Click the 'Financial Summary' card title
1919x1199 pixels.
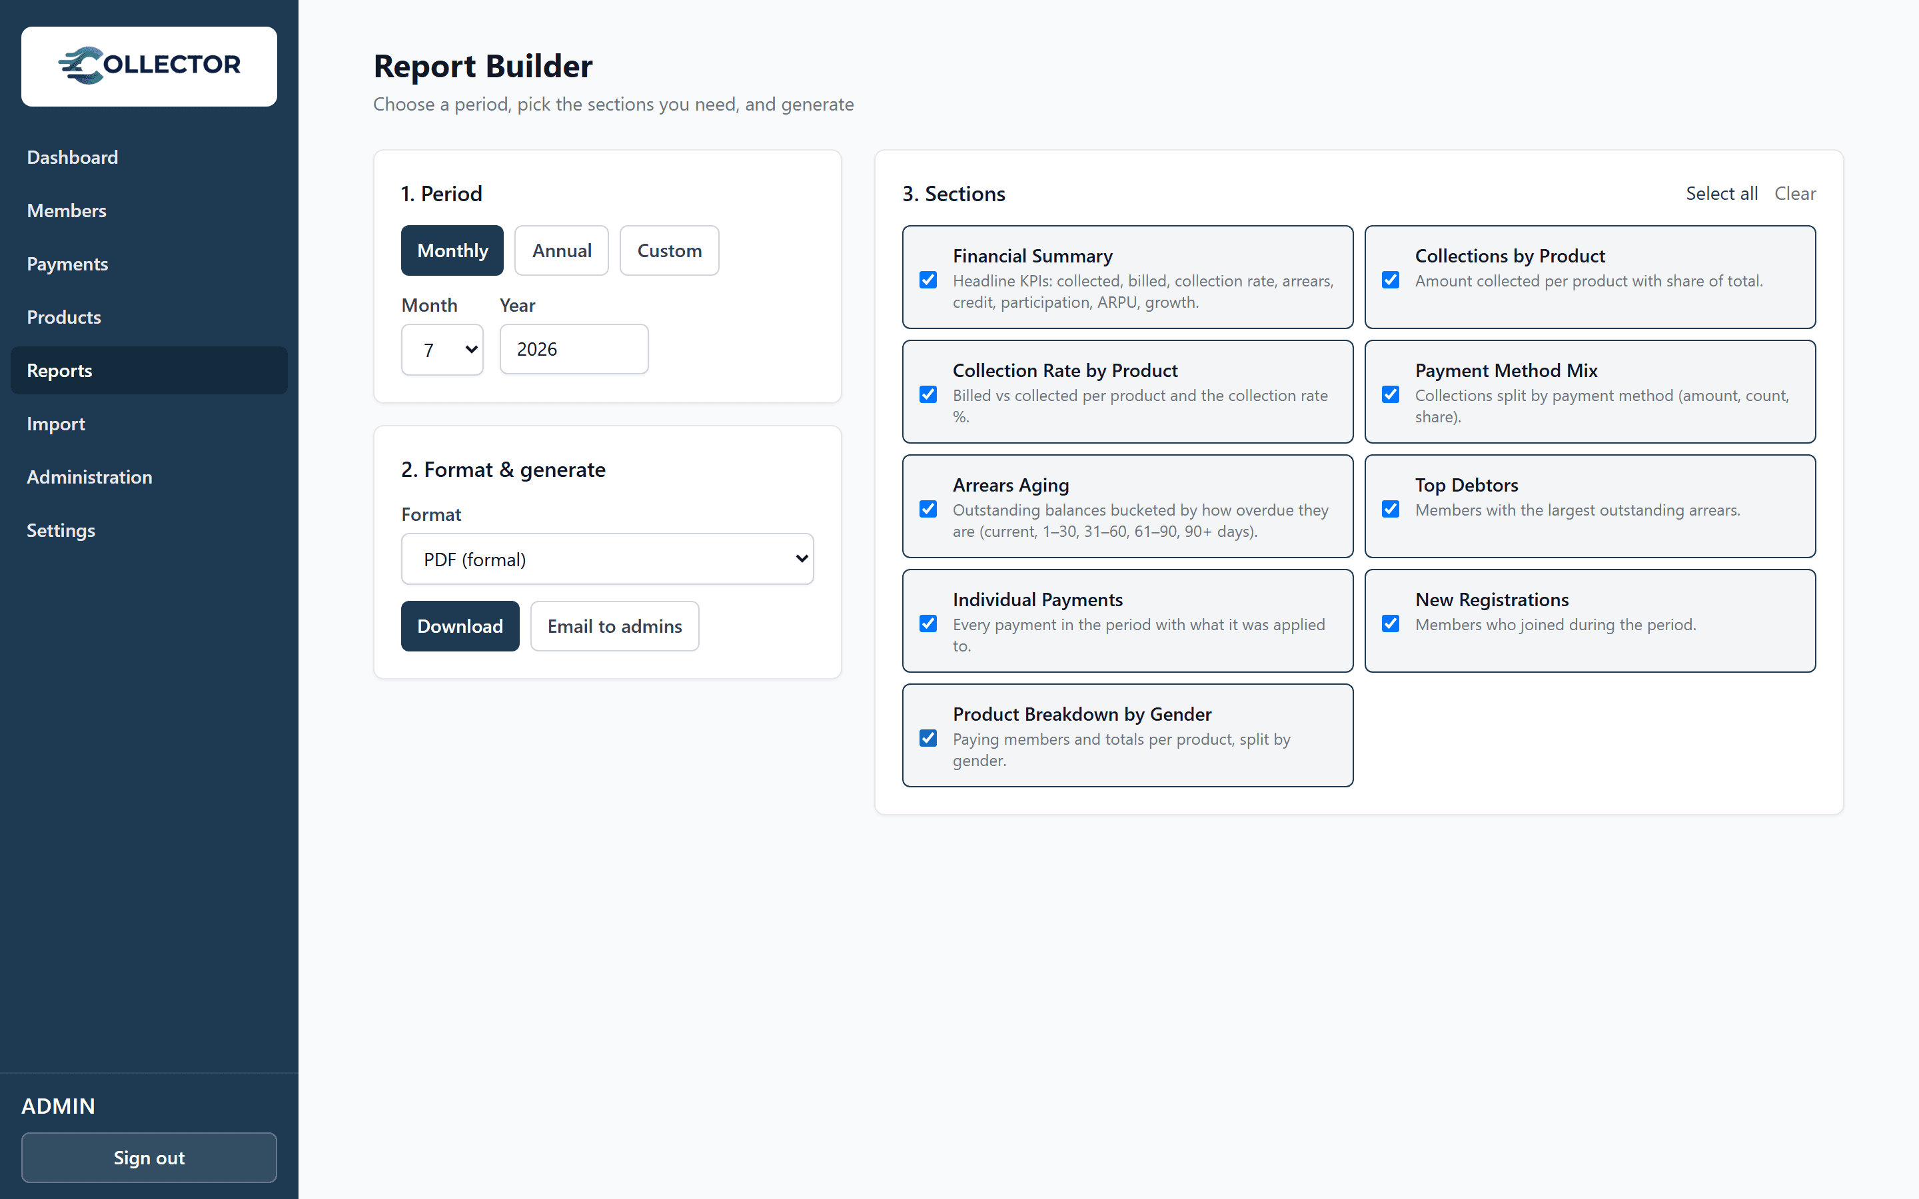coord(1032,256)
